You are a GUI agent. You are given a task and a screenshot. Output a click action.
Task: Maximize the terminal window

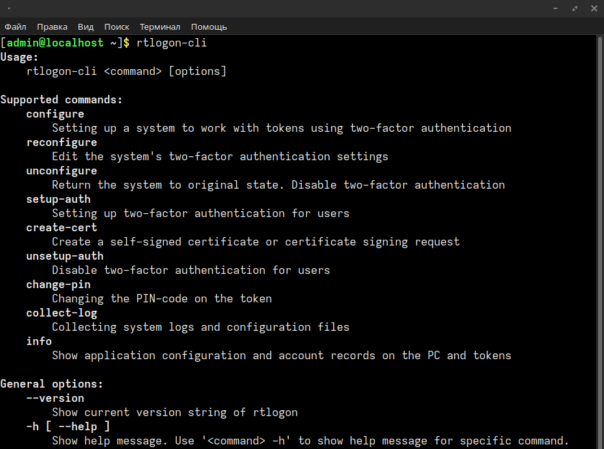[x=574, y=8]
